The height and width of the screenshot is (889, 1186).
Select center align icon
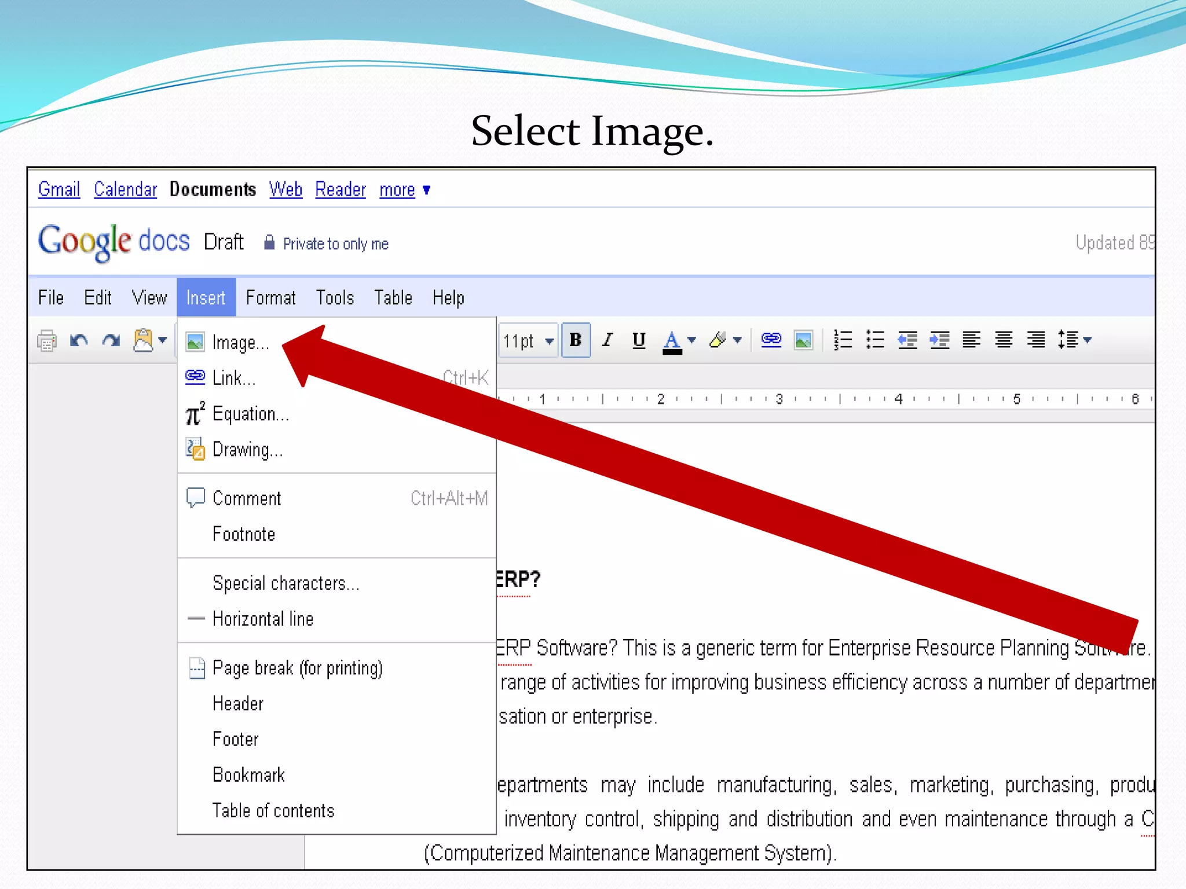pos(1004,340)
